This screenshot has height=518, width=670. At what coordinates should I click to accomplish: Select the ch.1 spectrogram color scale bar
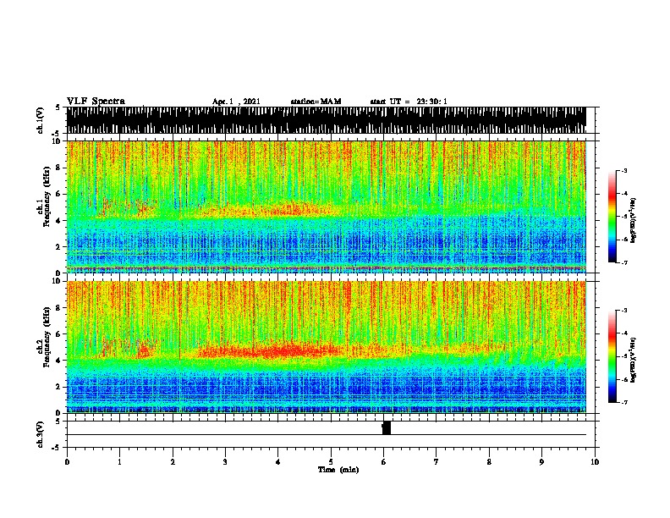click(x=612, y=217)
